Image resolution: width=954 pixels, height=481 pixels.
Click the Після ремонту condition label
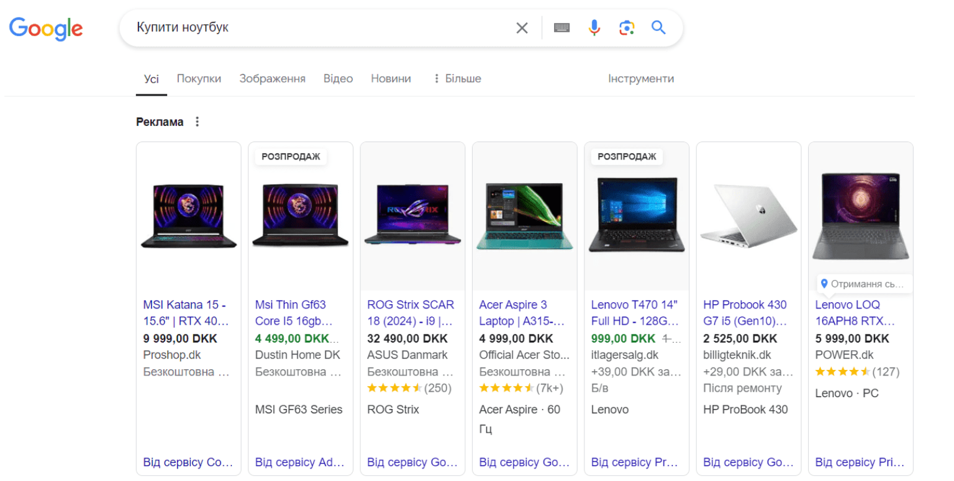coord(742,388)
